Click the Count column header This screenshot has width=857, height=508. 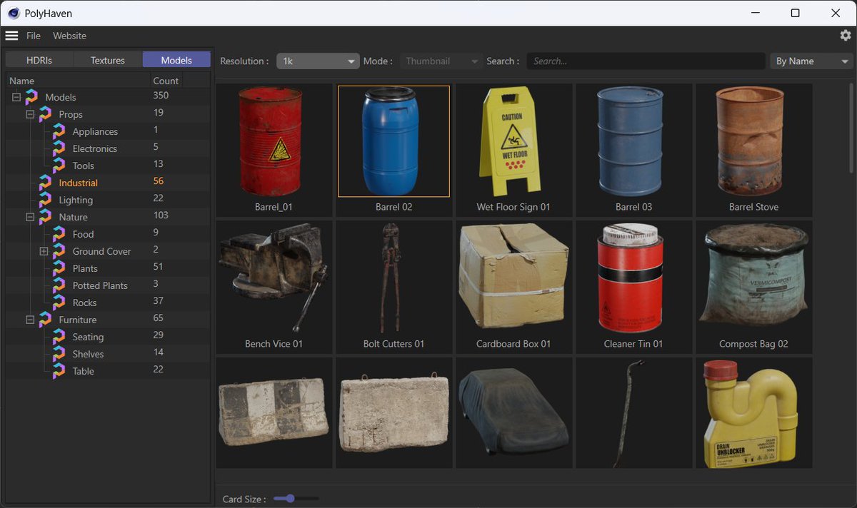[166, 81]
